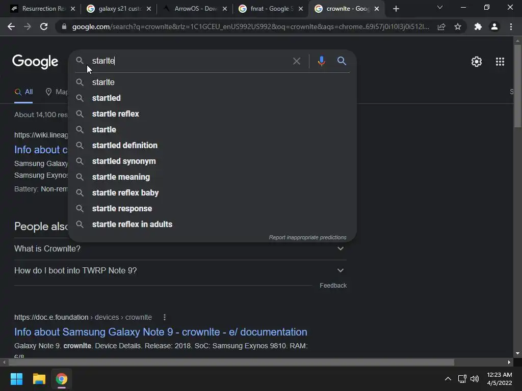Open 'Info about Samsung Galaxy Note 9 - crownlte' result
Viewport: 522px width, 391px height.
tap(161, 332)
